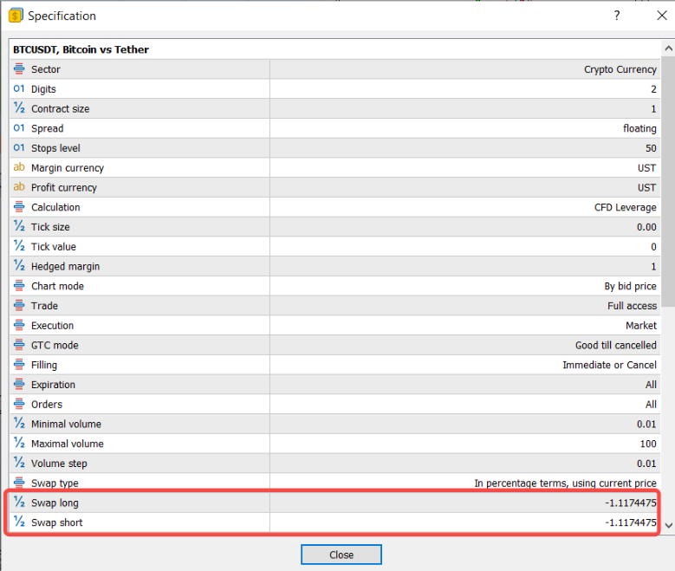Select the 'Crypto Currency' sector value
Viewport: 675px width, 571px height.
click(x=620, y=69)
